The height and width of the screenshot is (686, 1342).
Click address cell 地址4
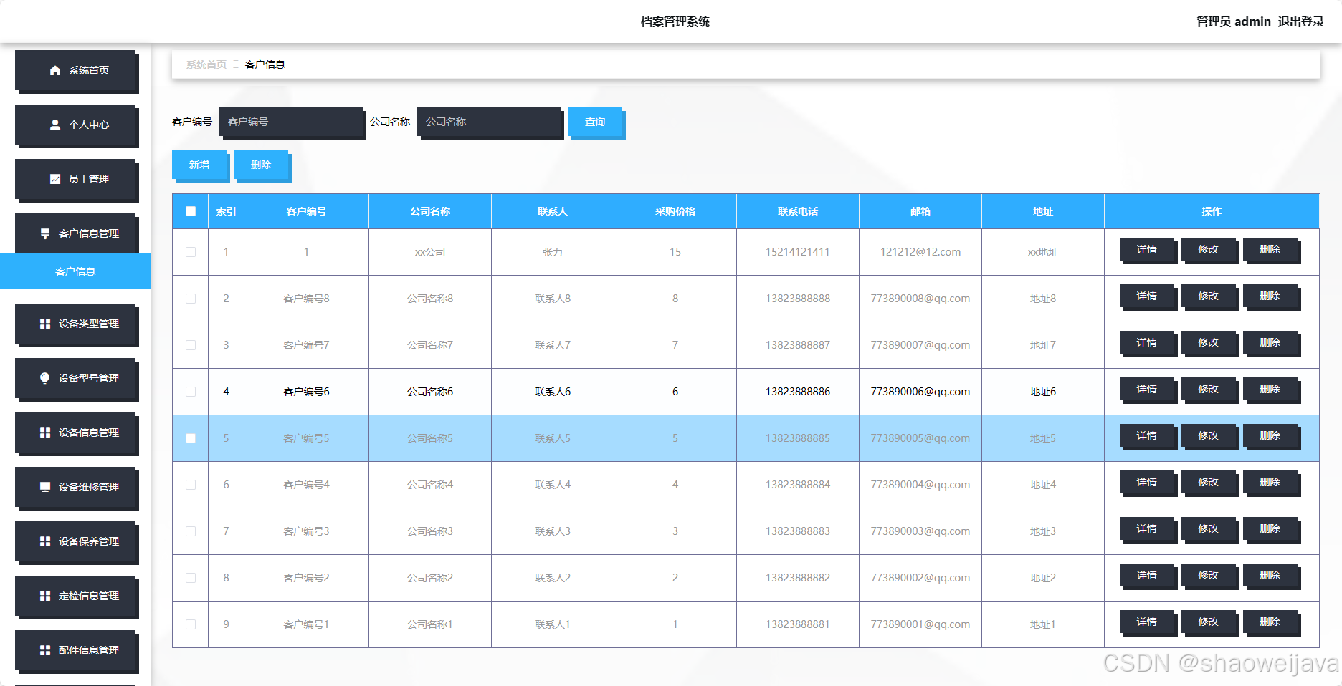tap(1043, 485)
